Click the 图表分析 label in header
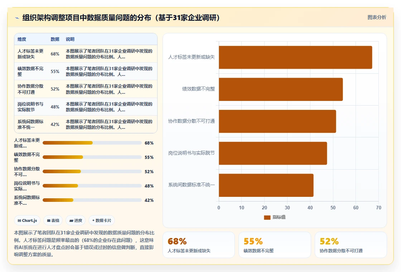Image resolution: width=401 pixels, height=272 pixels. pos(377,18)
